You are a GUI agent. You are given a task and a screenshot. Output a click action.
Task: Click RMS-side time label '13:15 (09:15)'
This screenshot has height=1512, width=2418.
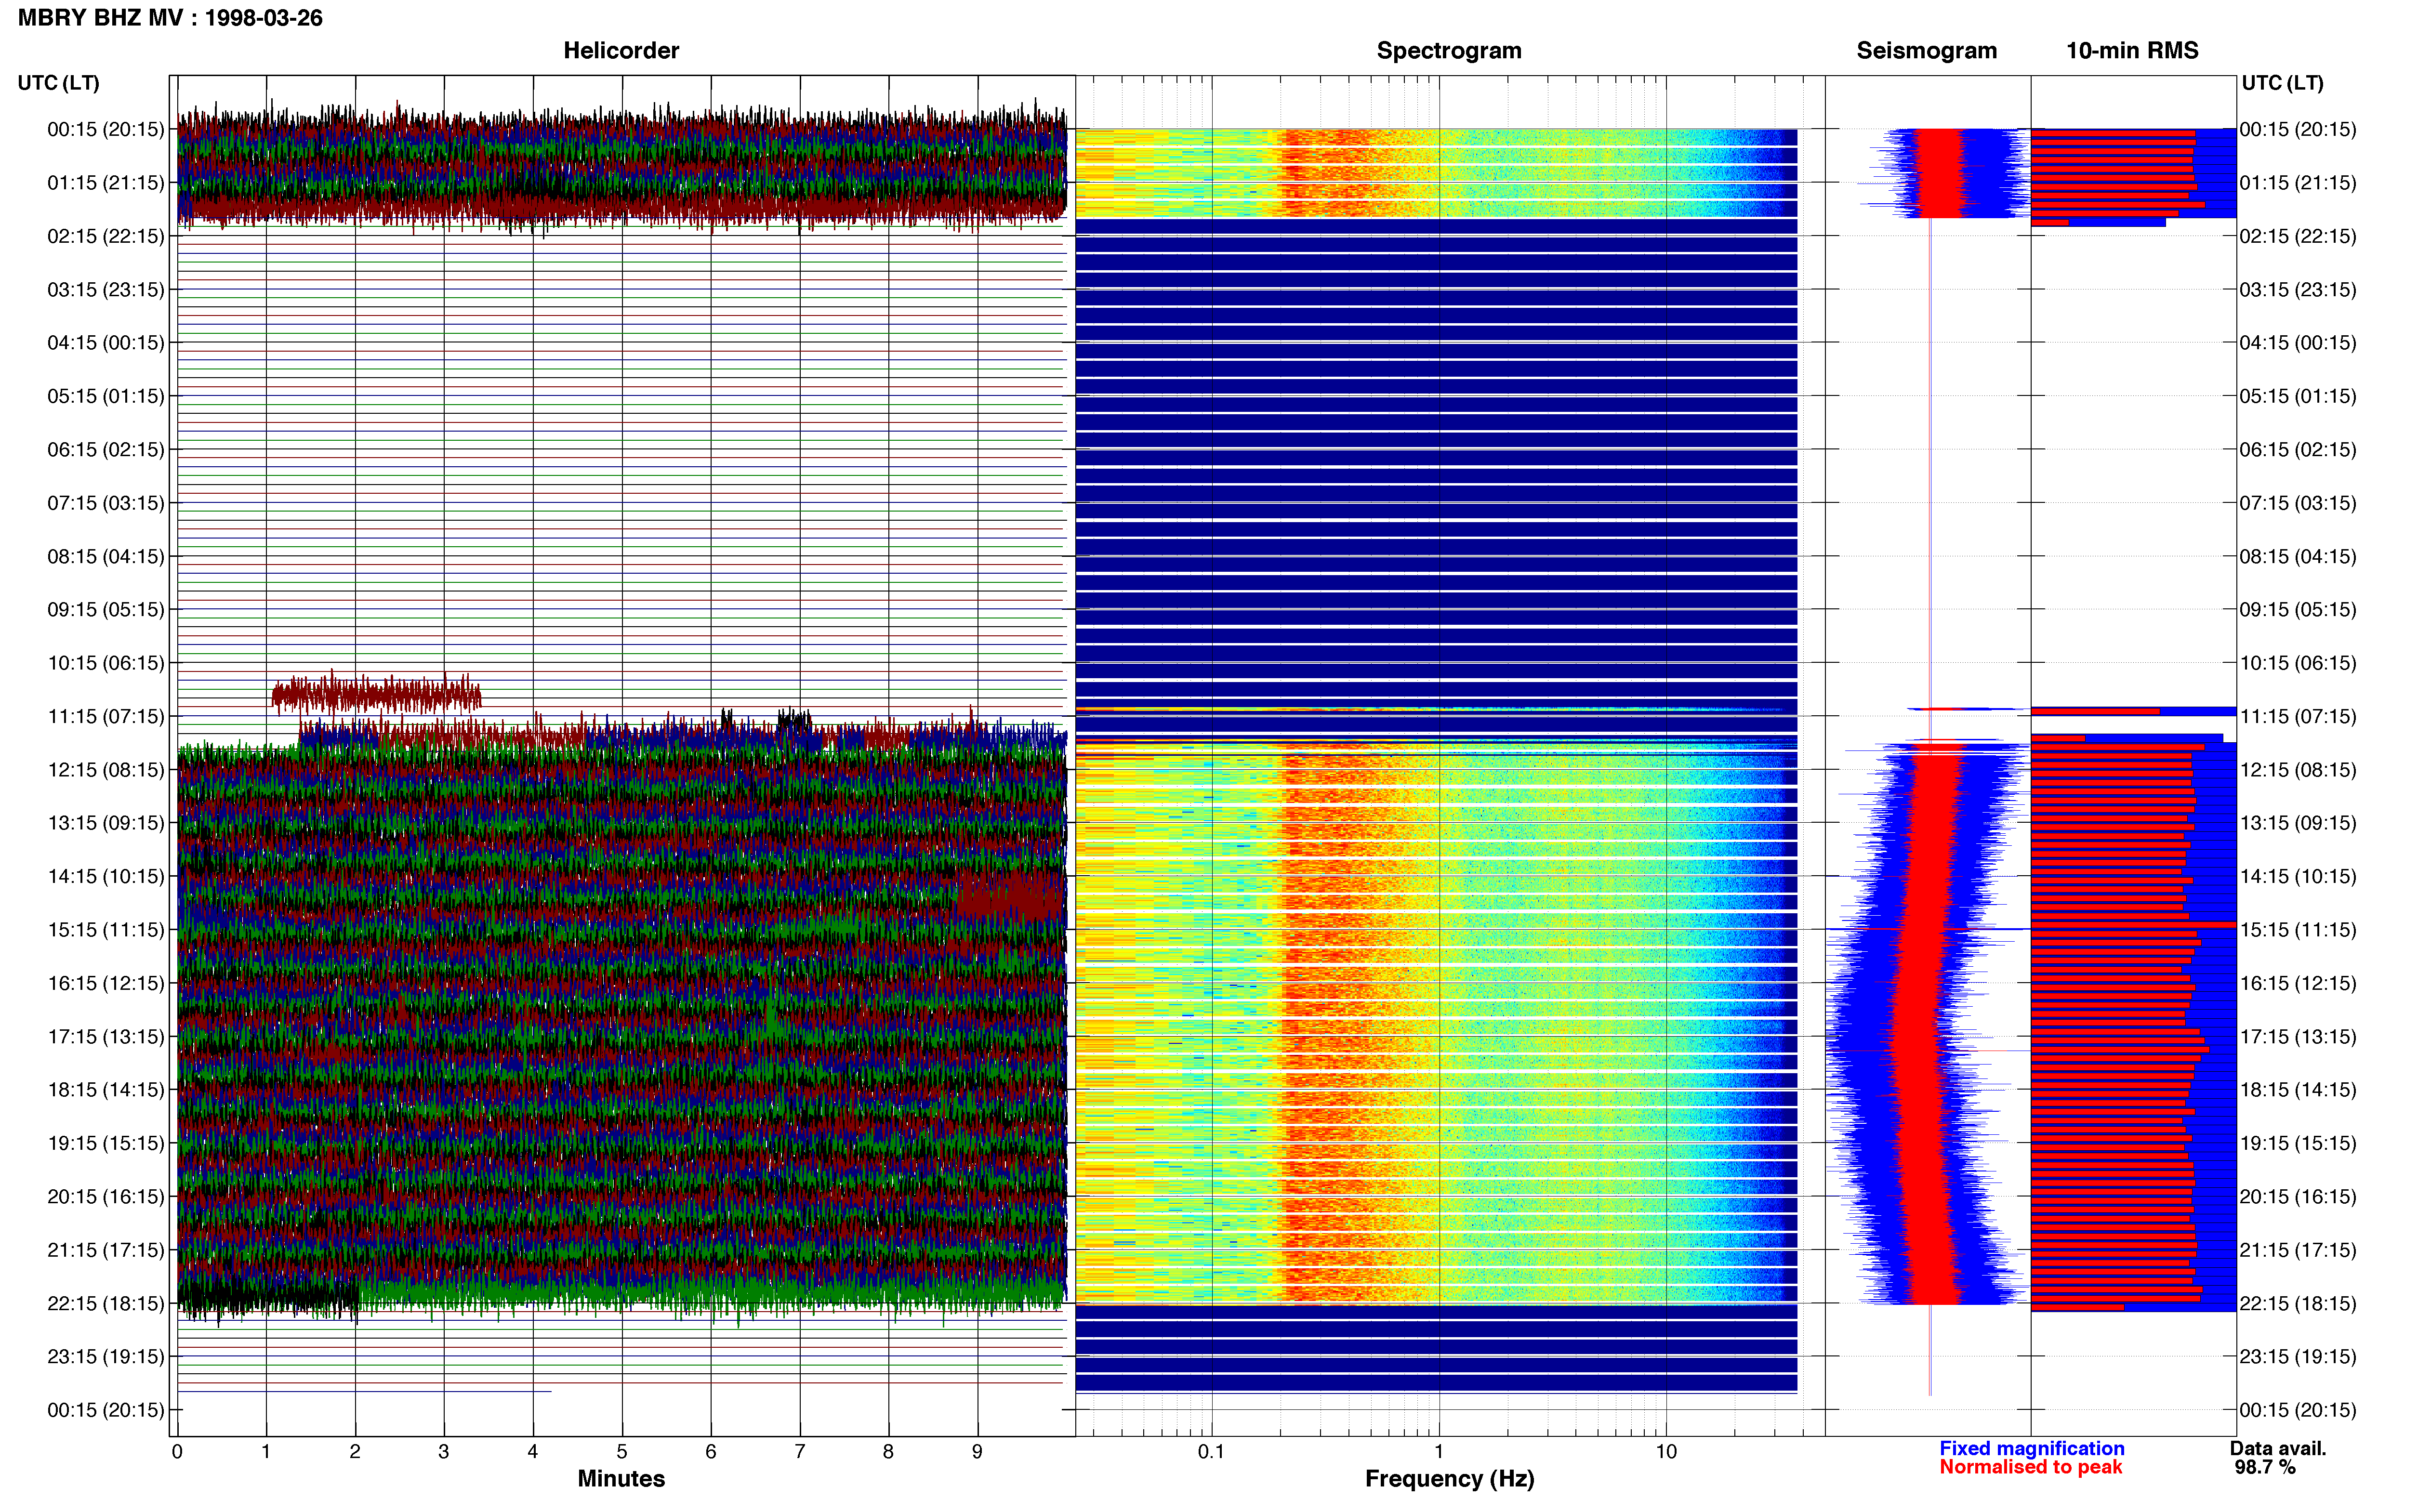pos(2298,823)
